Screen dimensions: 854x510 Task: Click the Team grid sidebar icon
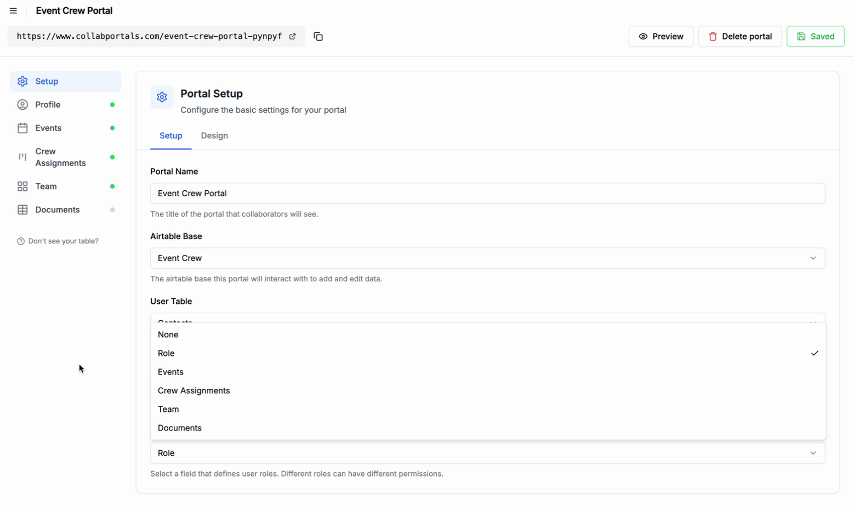[x=22, y=186]
